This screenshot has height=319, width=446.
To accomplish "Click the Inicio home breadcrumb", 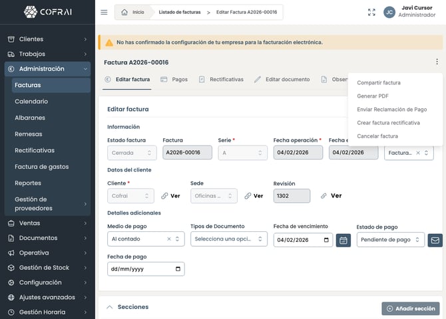I will (132, 12).
